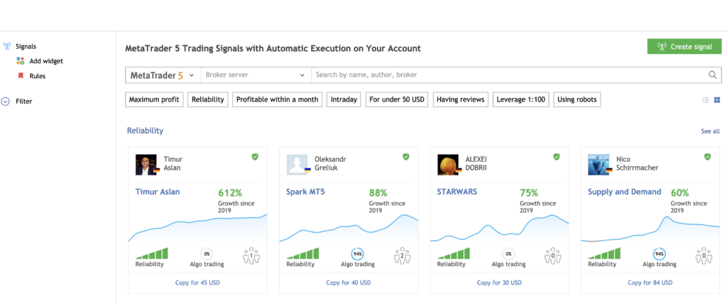727x303 pixels.
Task: Click the Signals antenna icon in sidebar
Action: (6, 46)
